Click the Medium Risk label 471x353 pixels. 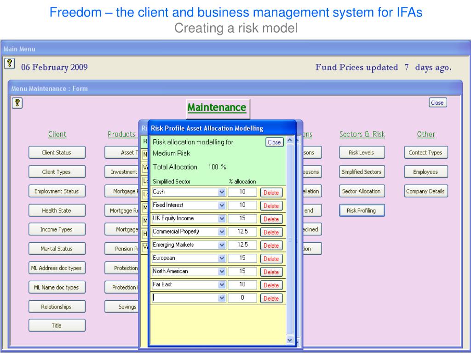[x=171, y=153]
